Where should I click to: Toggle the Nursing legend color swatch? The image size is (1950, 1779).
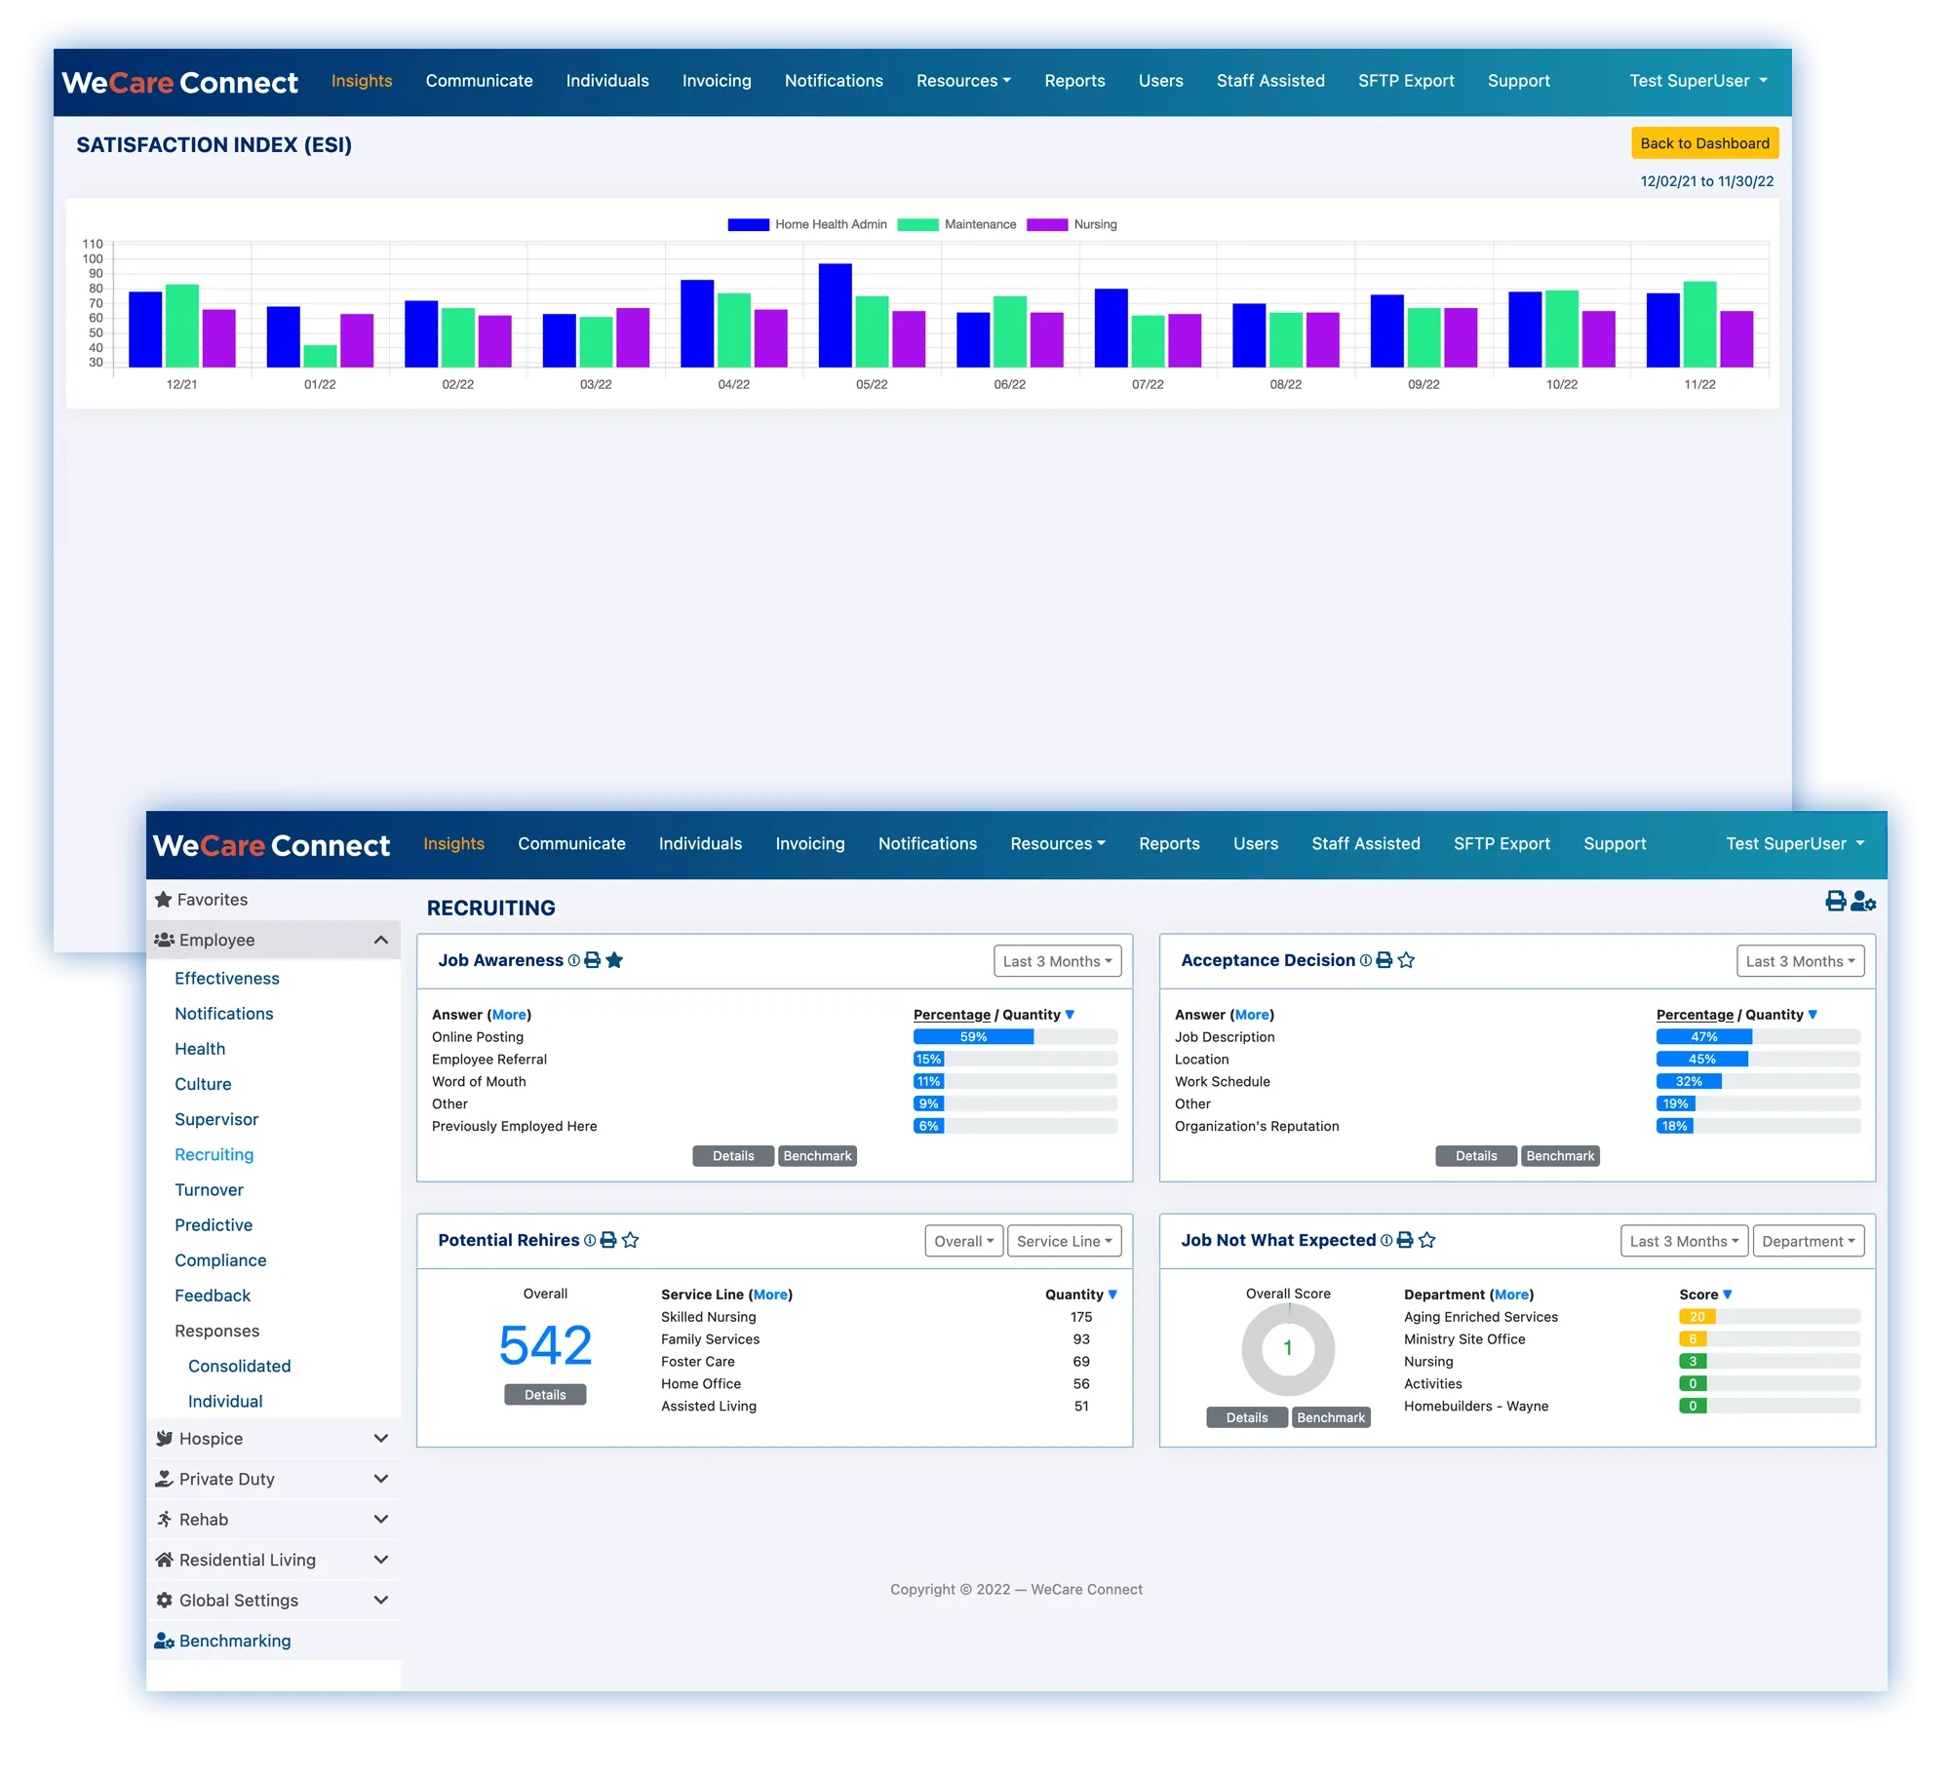pos(1046,224)
